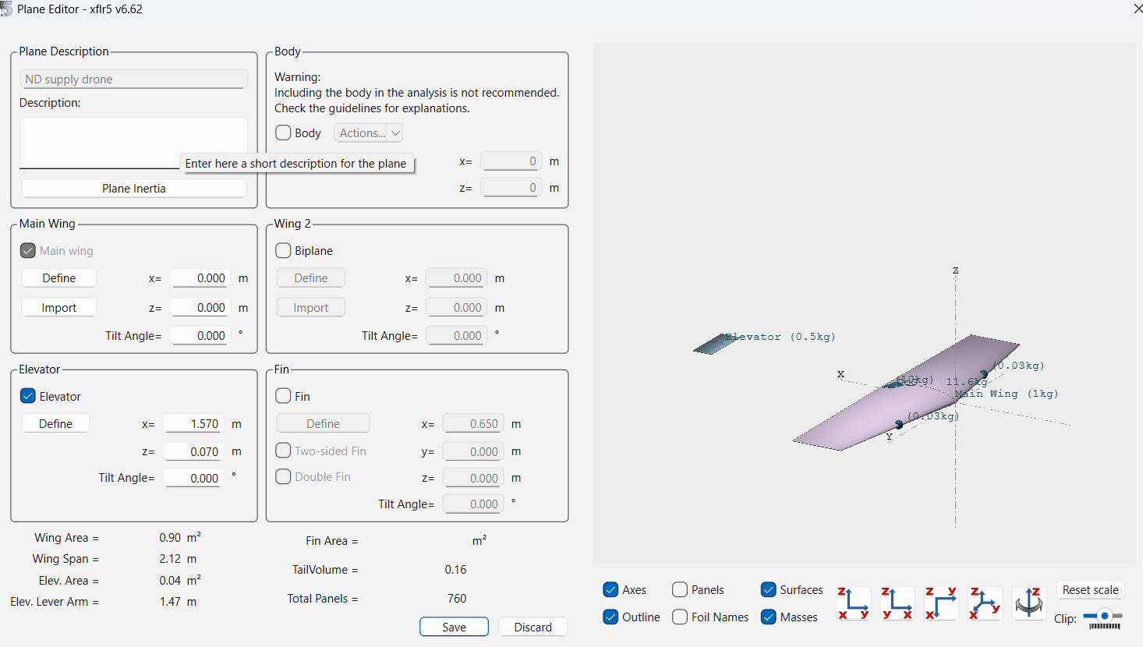Tick the Biplane checkbox
Image resolution: width=1143 pixels, height=647 pixels.
283,251
